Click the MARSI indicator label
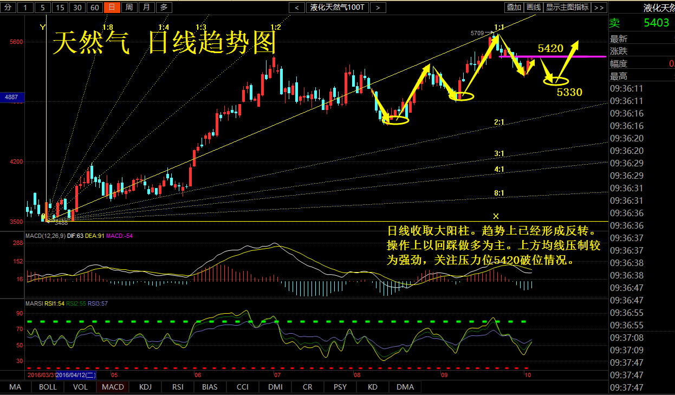Image resolution: width=675 pixels, height=395 pixels. (35, 303)
